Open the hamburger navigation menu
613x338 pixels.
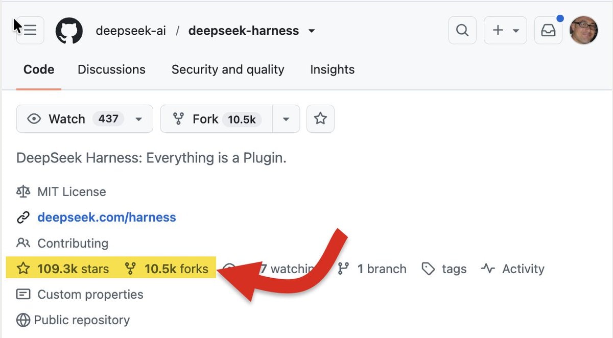tap(30, 31)
